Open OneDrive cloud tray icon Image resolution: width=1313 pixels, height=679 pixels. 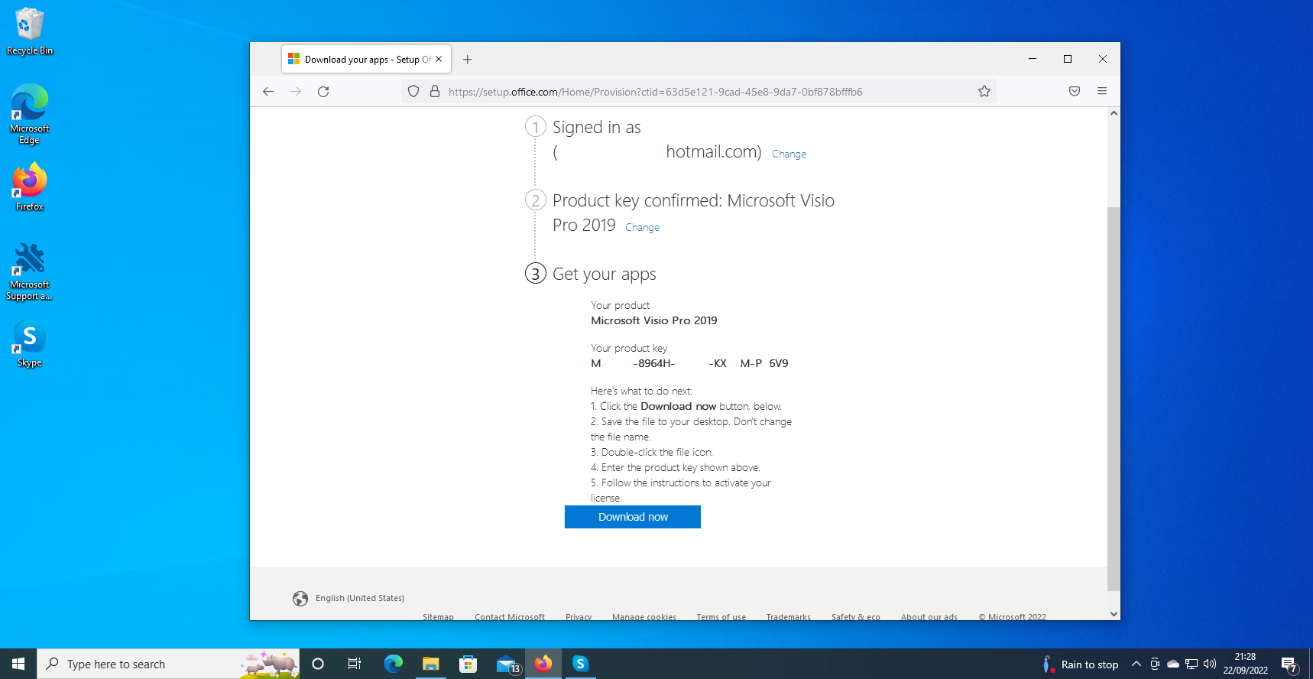pos(1173,664)
